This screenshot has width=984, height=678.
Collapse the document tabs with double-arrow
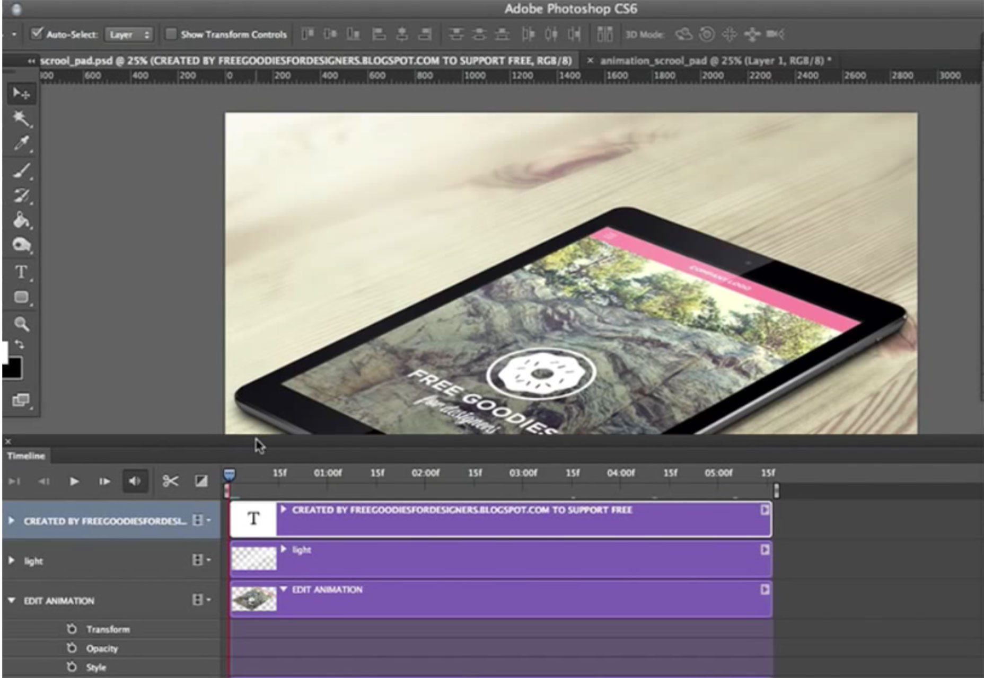pos(31,61)
